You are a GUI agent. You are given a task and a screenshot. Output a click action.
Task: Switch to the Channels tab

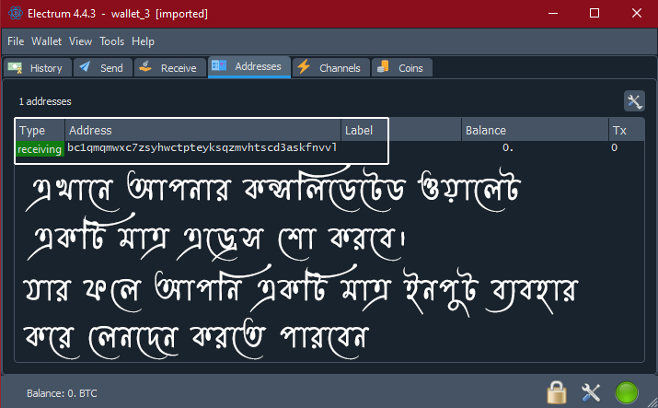click(x=331, y=68)
